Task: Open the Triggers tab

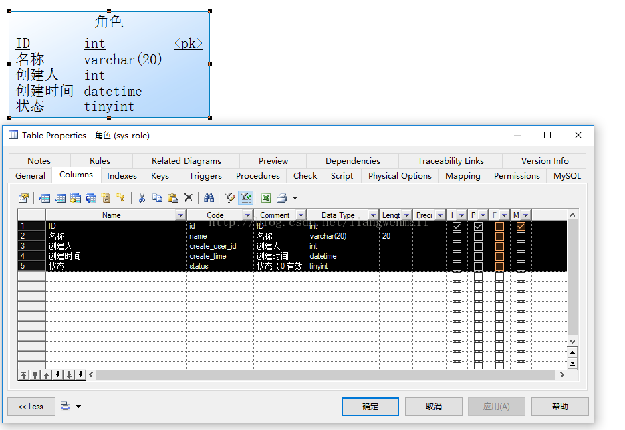Action: point(205,175)
